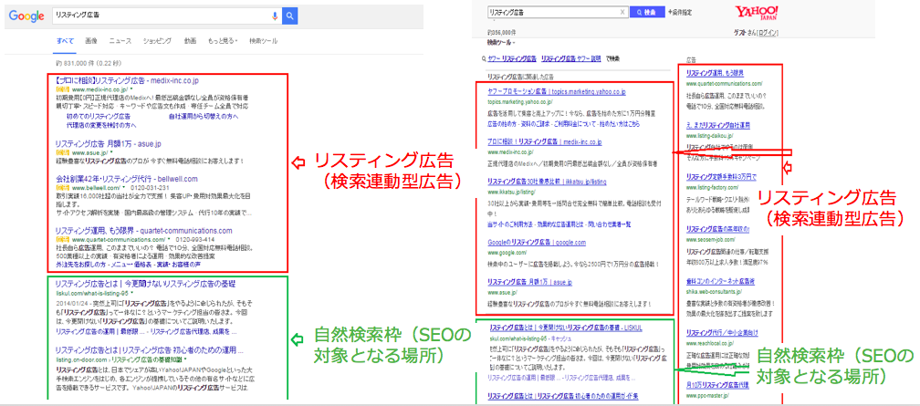
Task: Open the medix-inc.co.jp ad title on Google
Action: [126, 80]
